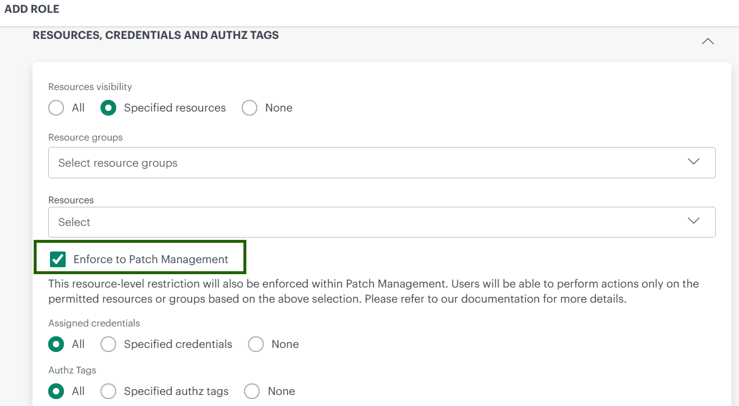Click the Resources dropdown chevron icon
Image resolution: width=739 pixels, height=406 pixels.
(693, 221)
